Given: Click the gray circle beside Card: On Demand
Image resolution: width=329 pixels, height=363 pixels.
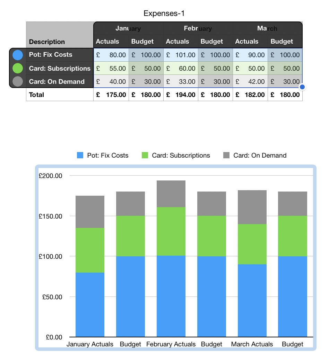Looking at the screenshot, I should point(17,81).
